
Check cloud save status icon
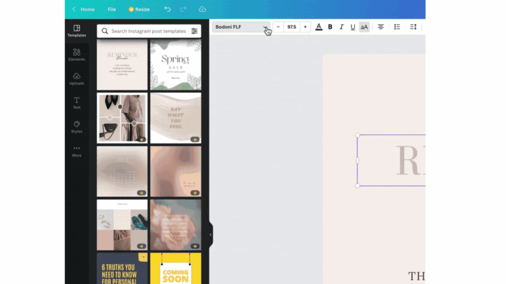[202, 9]
